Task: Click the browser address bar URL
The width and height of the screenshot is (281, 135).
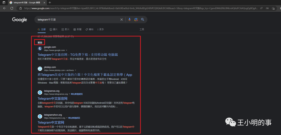Action: click(x=141, y=8)
